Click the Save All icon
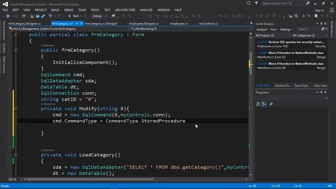Image resolution: width=336 pixels, height=189 pixels. 43,16
